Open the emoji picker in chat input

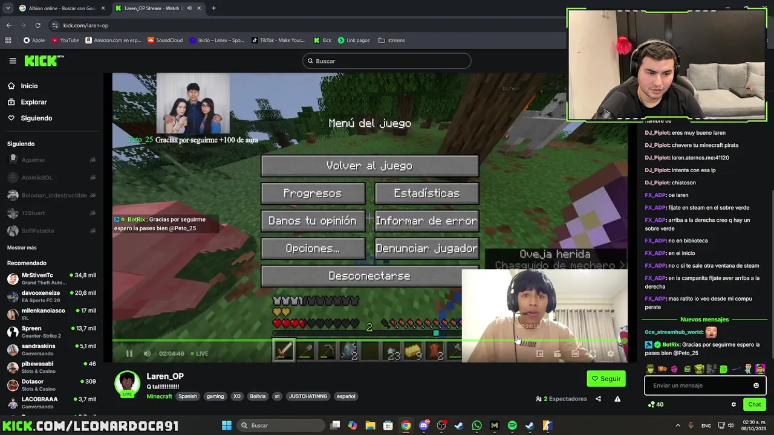[x=756, y=385]
